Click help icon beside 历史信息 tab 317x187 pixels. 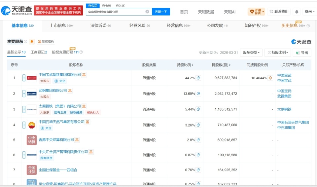click(x=308, y=26)
